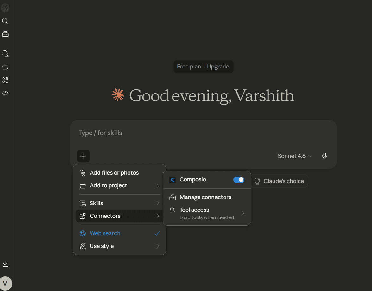Open the projects icon in left sidebar
The height and width of the screenshot is (291, 372).
click(5, 67)
